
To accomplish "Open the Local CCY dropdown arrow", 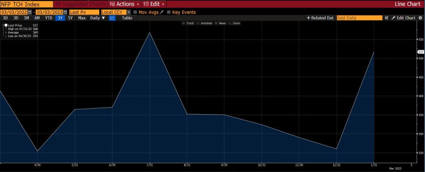I will point(128,12).
